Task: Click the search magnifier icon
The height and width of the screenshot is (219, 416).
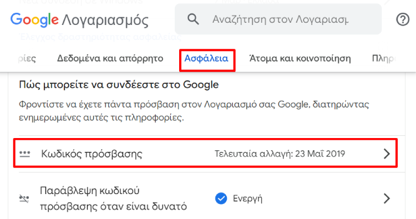Action: [193, 19]
